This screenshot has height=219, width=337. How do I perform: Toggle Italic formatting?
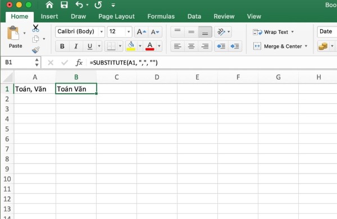[76, 46]
